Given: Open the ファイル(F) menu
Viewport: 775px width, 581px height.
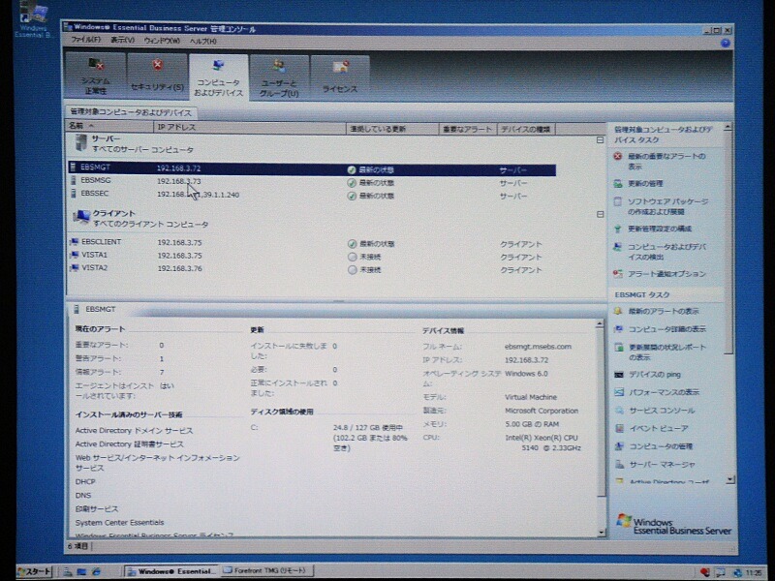Looking at the screenshot, I should [86, 40].
